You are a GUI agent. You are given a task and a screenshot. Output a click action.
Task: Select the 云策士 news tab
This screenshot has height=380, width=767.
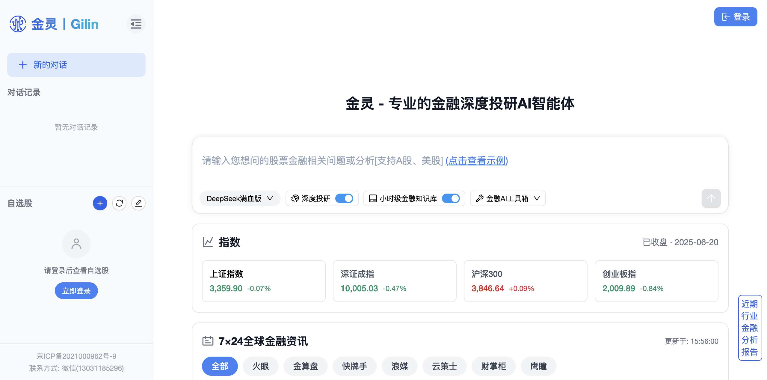point(445,366)
